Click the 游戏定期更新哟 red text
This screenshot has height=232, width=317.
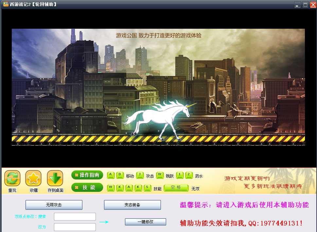pyautogui.click(x=247, y=178)
